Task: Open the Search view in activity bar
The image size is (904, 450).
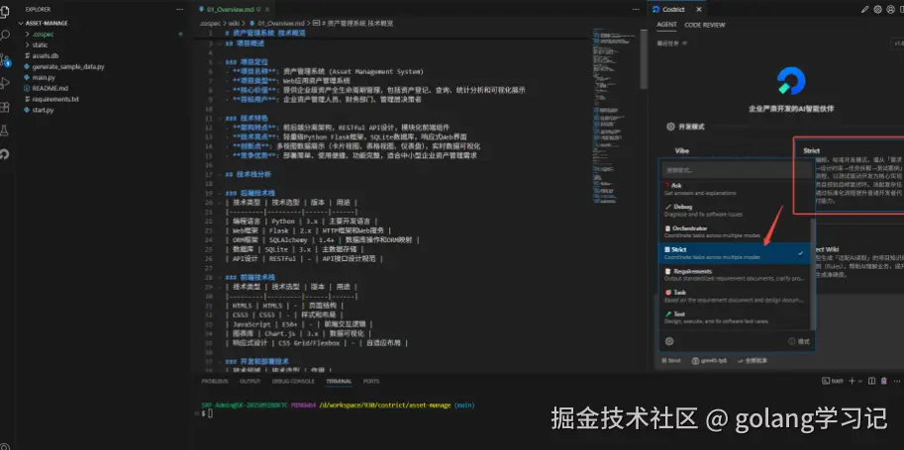Action: coord(5,36)
